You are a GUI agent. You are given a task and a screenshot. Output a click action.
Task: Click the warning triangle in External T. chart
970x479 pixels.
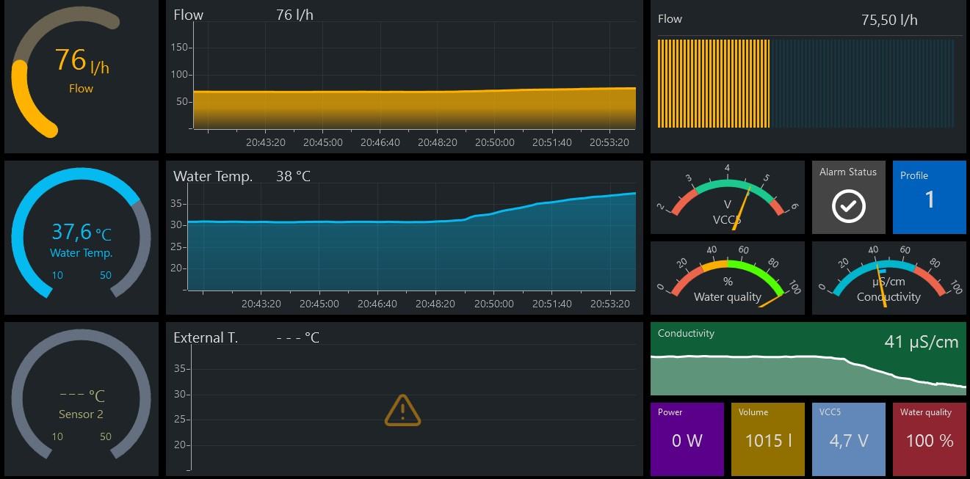[402, 410]
